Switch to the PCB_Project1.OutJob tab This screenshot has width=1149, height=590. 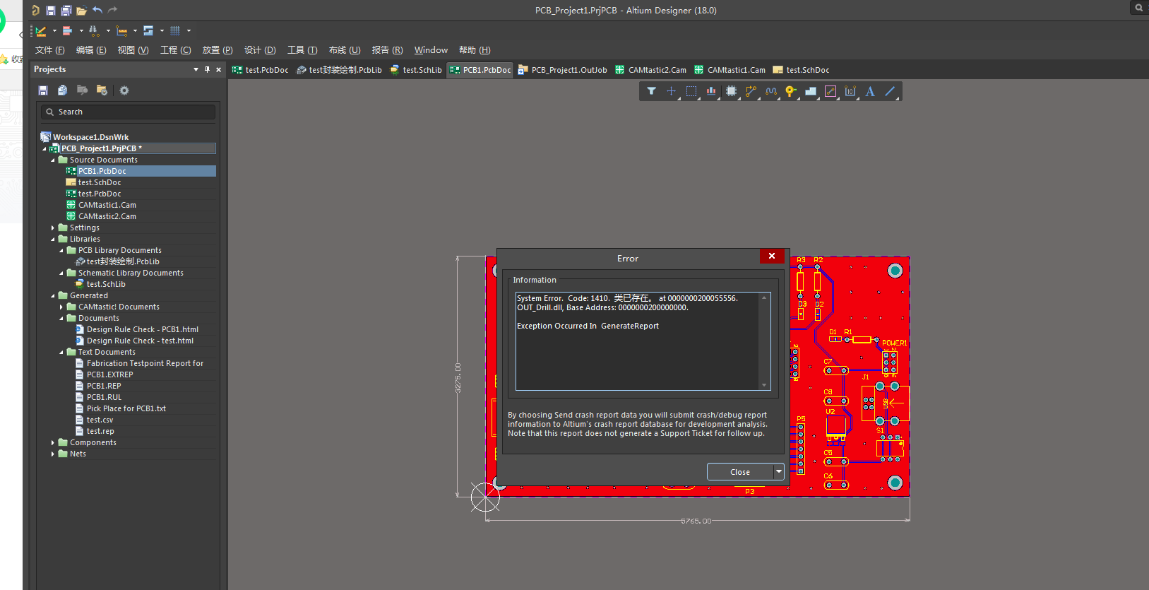(x=563, y=70)
